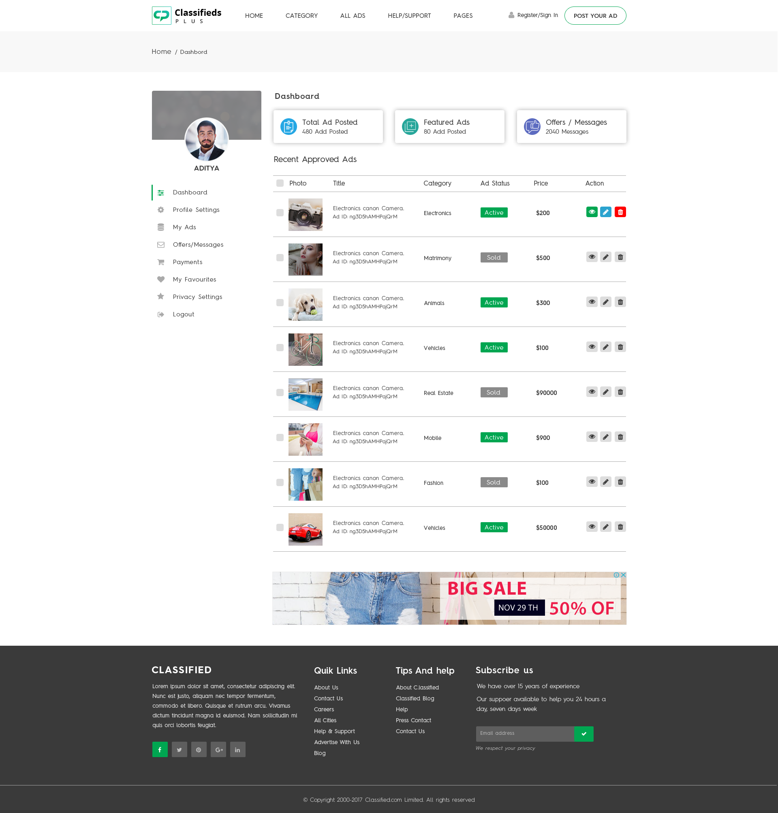The image size is (778, 813).
Task: Click the LinkedIn icon in footer
Action: 237,749
